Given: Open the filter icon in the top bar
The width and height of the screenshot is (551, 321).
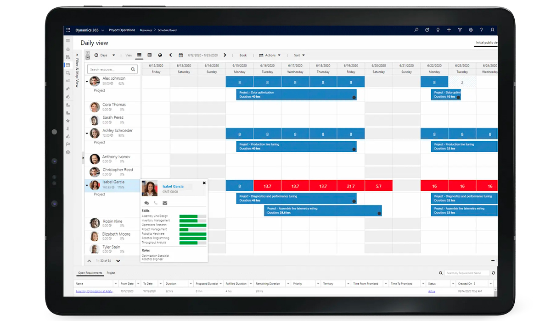Looking at the screenshot, I should point(460,29).
